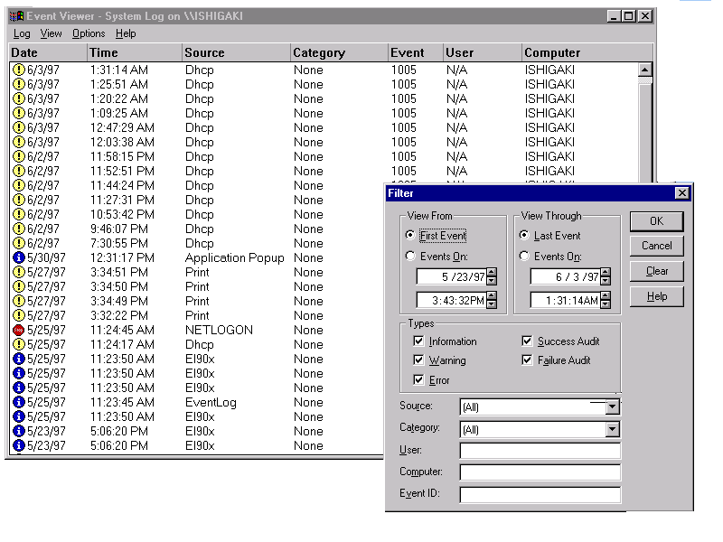Click the NETLOGON source text
The width and height of the screenshot is (723, 542).
(x=219, y=330)
